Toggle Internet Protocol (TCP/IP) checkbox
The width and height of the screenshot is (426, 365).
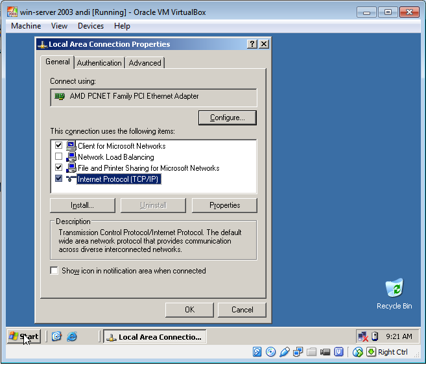pyautogui.click(x=59, y=179)
